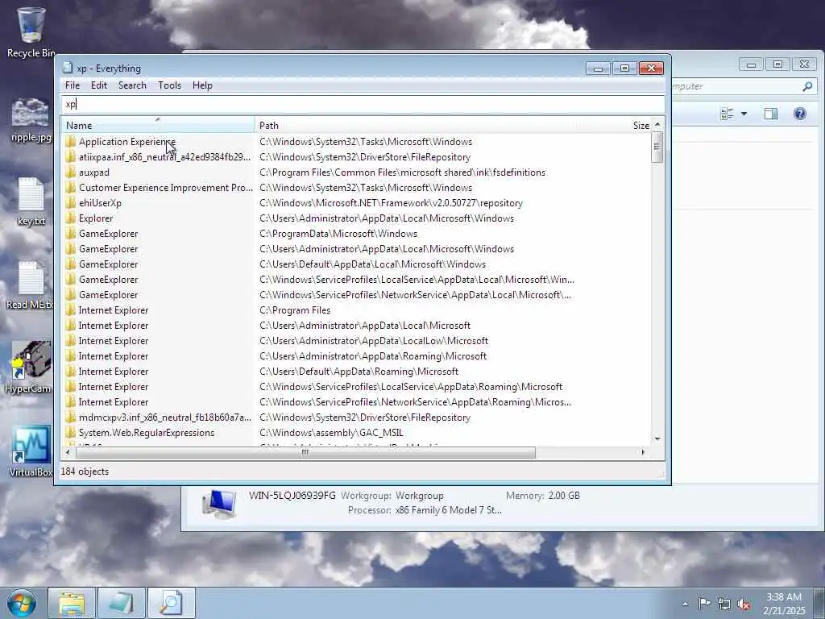Select Internet Explorer under Users\Default\AppData\Roaming
This screenshot has width=825, height=619.
click(x=114, y=371)
